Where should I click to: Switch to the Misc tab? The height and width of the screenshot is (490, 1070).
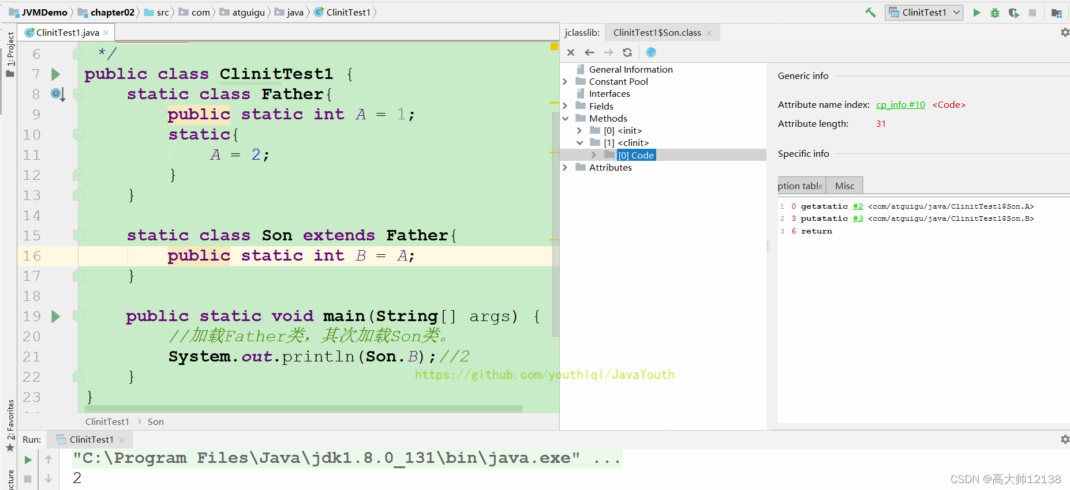(844, 186)
